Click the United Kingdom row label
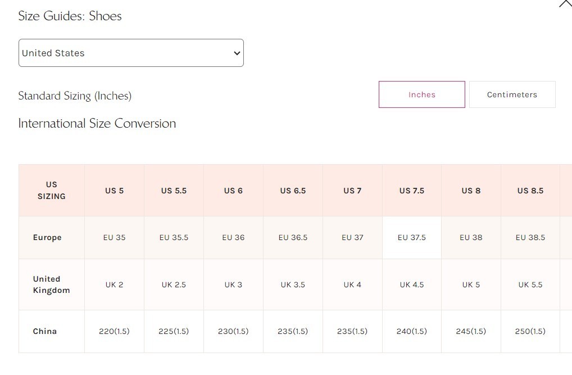The width and height of the screenshot is (572, 375). 51,284
